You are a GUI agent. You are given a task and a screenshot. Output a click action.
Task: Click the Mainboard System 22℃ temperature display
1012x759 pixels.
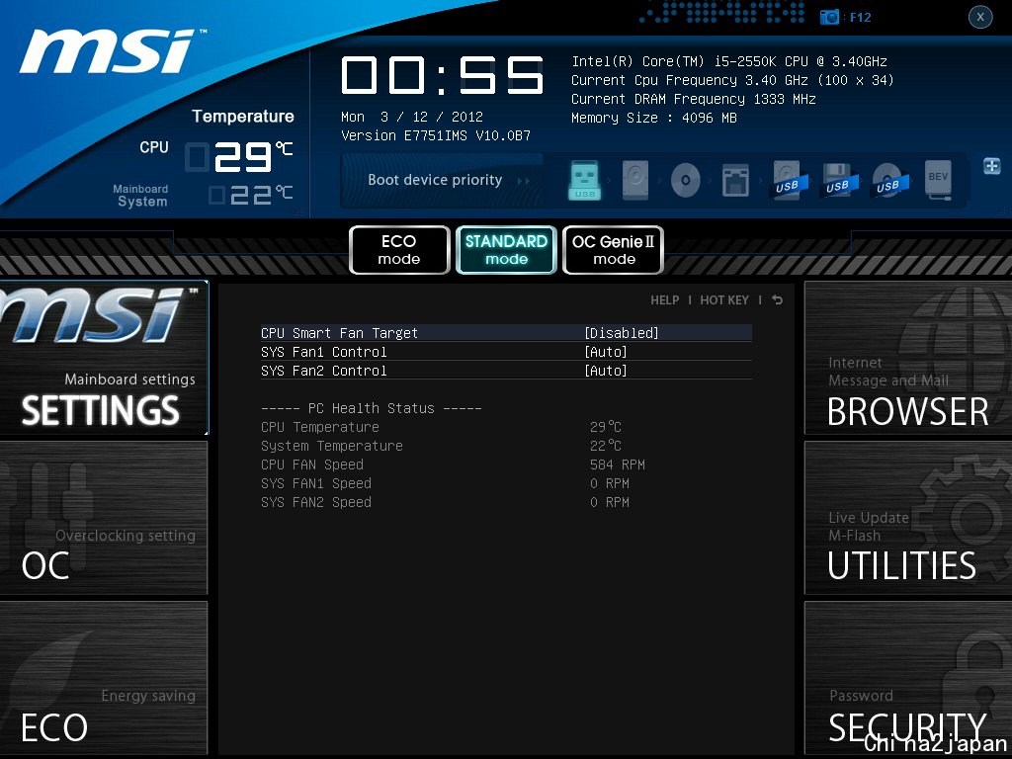(x=250, y=195)
